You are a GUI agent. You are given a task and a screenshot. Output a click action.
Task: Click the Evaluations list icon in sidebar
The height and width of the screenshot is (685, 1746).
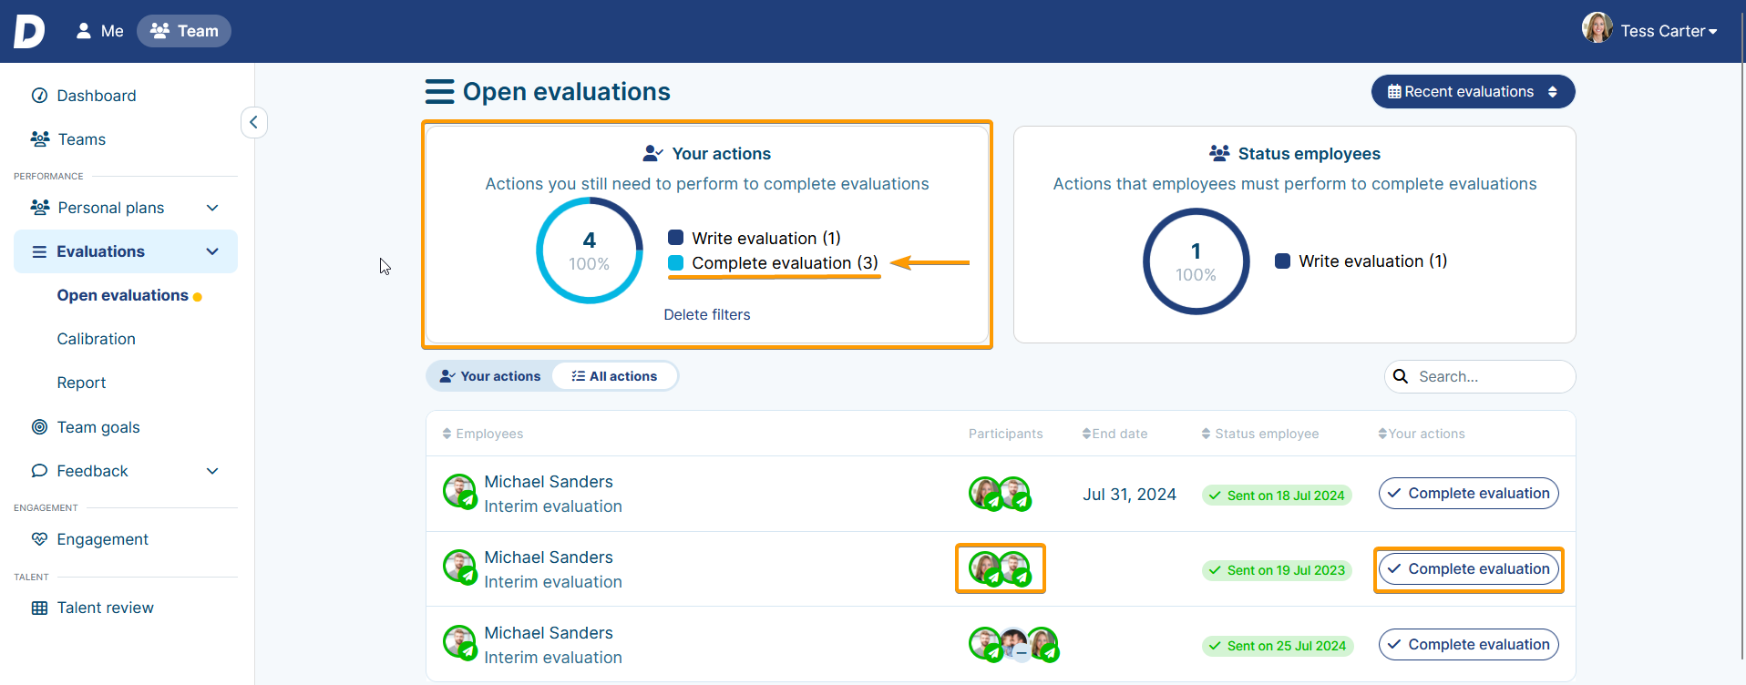click(x=39, y=251)
